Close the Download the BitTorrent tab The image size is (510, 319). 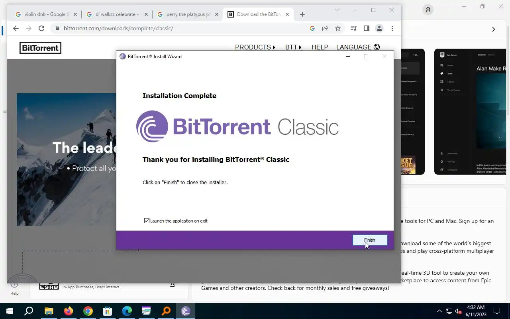(x=287, y=14)
